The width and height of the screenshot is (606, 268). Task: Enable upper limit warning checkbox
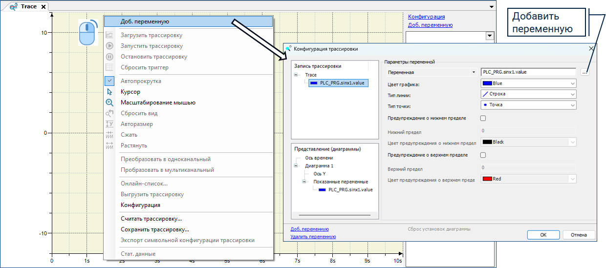click(483, 155)
